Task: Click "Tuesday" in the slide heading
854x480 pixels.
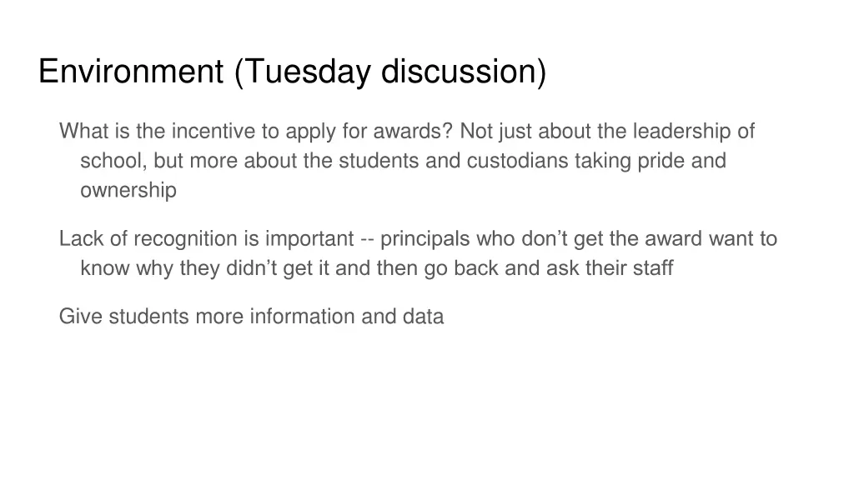Action: pyautogui.click(x=304, y=72)
